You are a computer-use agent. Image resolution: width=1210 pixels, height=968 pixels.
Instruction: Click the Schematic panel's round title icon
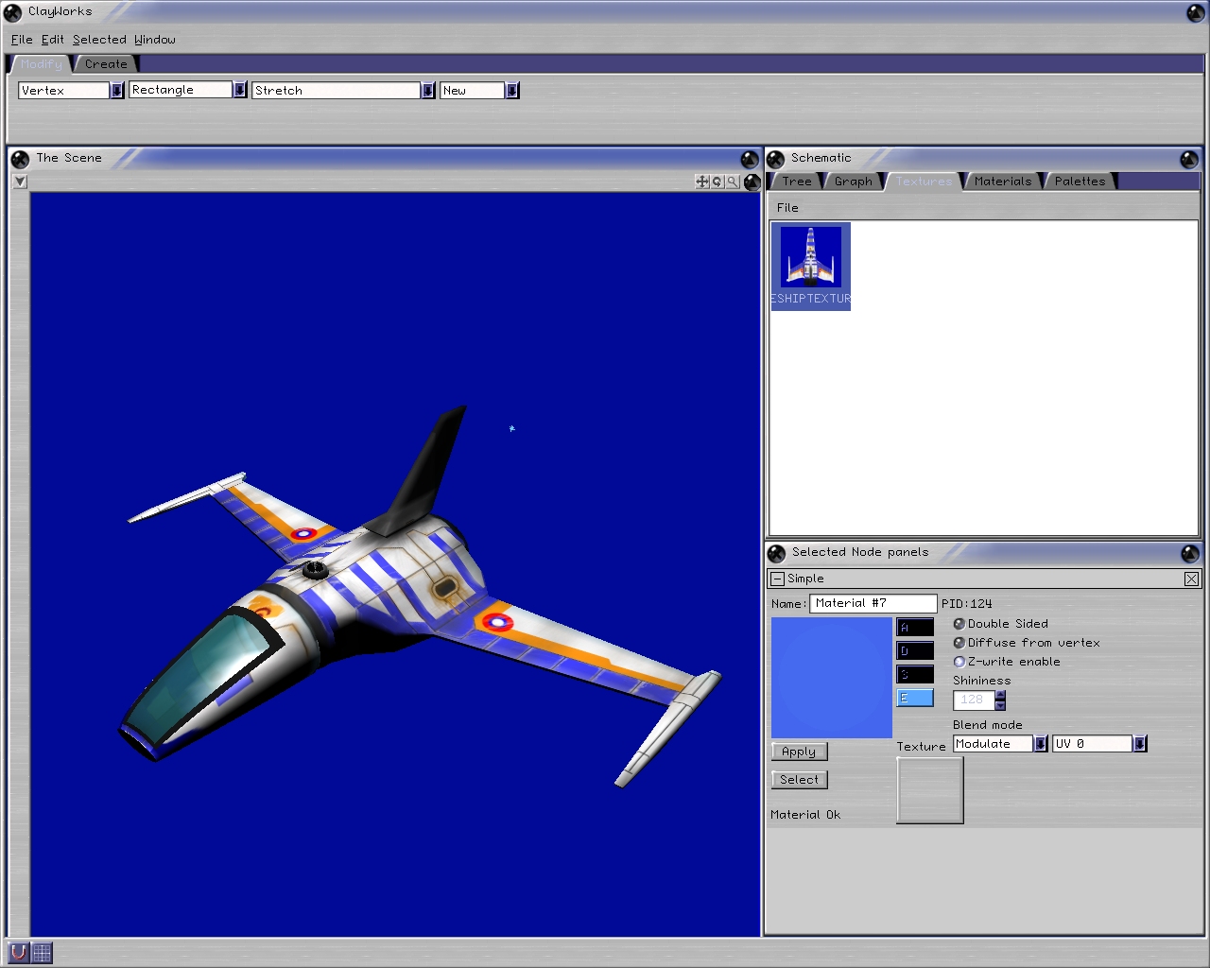(776, 159)
